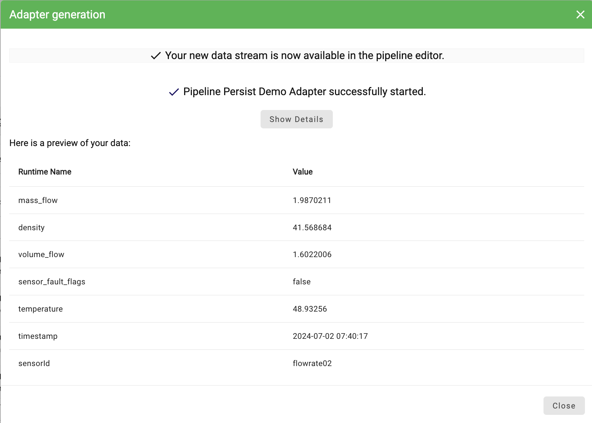This screenshot has height=423, width=592.
Task: Select the density field name
Action: 32,228
